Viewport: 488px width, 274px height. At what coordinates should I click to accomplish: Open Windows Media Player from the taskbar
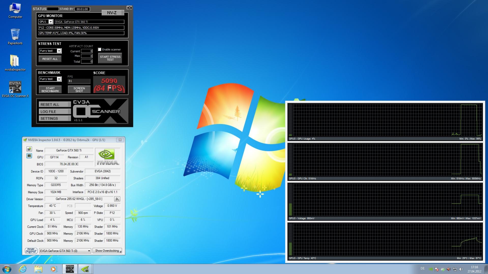[54, 269]
